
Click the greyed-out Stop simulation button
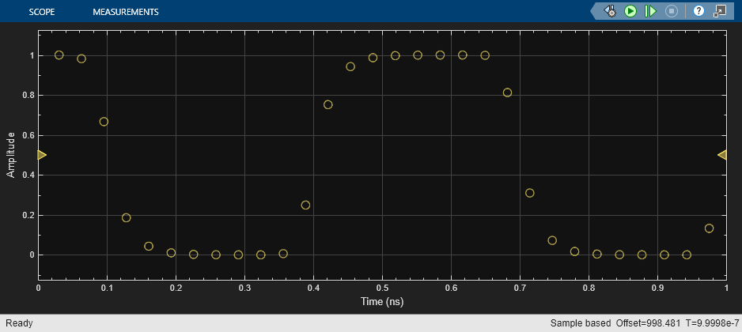pos(672,11)
